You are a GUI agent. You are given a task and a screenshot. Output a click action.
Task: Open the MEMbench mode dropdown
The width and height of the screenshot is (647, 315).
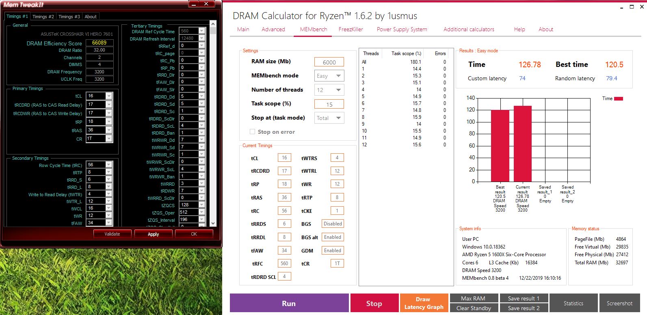[x=329, y=76]
